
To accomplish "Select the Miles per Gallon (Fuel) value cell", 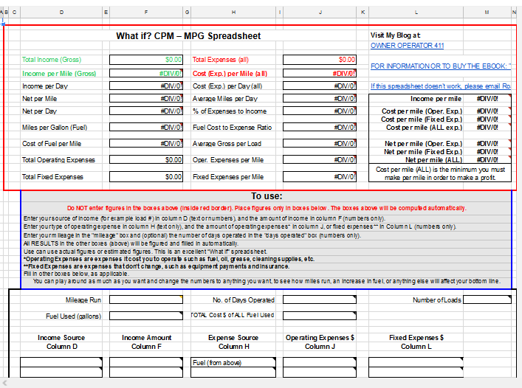I will click(x=146, y=127).
